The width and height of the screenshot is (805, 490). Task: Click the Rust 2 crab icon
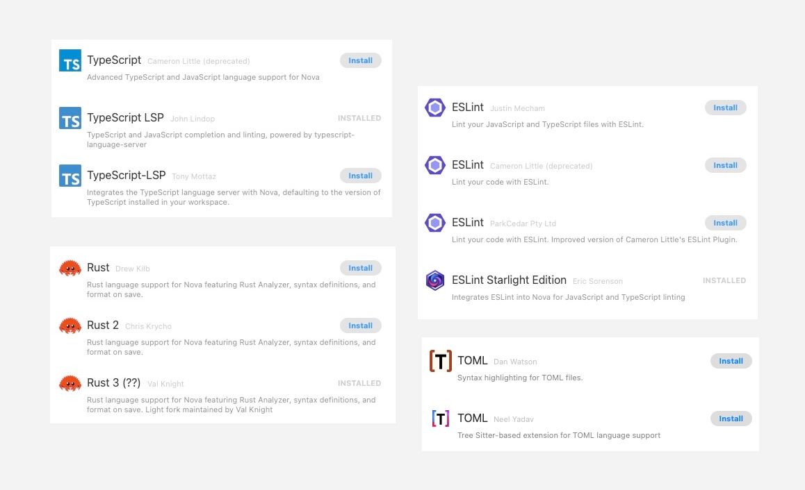pyautogui.click(x=70, y=326)
